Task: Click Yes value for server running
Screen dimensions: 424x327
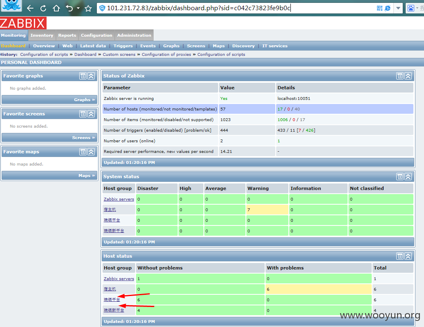Action: point(224,99)
